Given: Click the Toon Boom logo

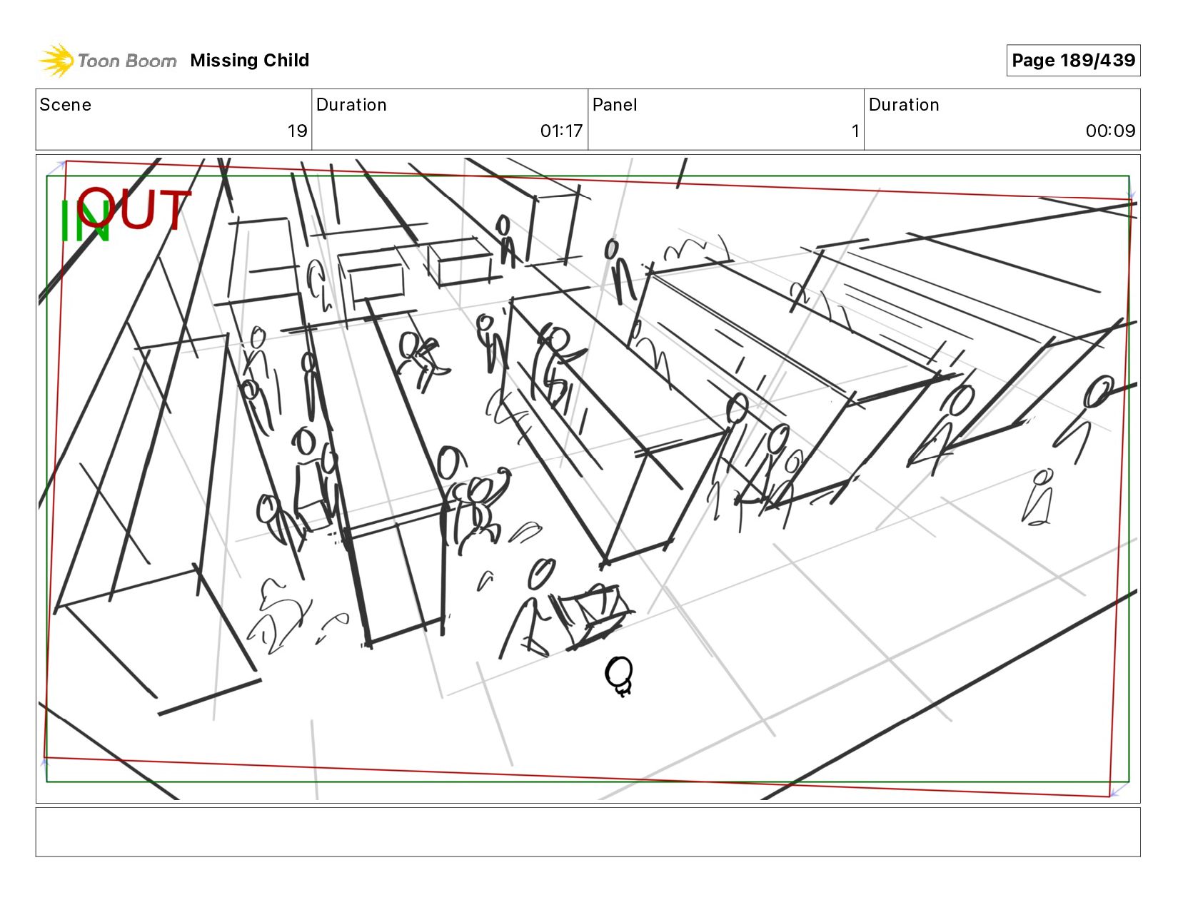Looking at the screenshot, I should pyautogui.click(x=107, y=61).
